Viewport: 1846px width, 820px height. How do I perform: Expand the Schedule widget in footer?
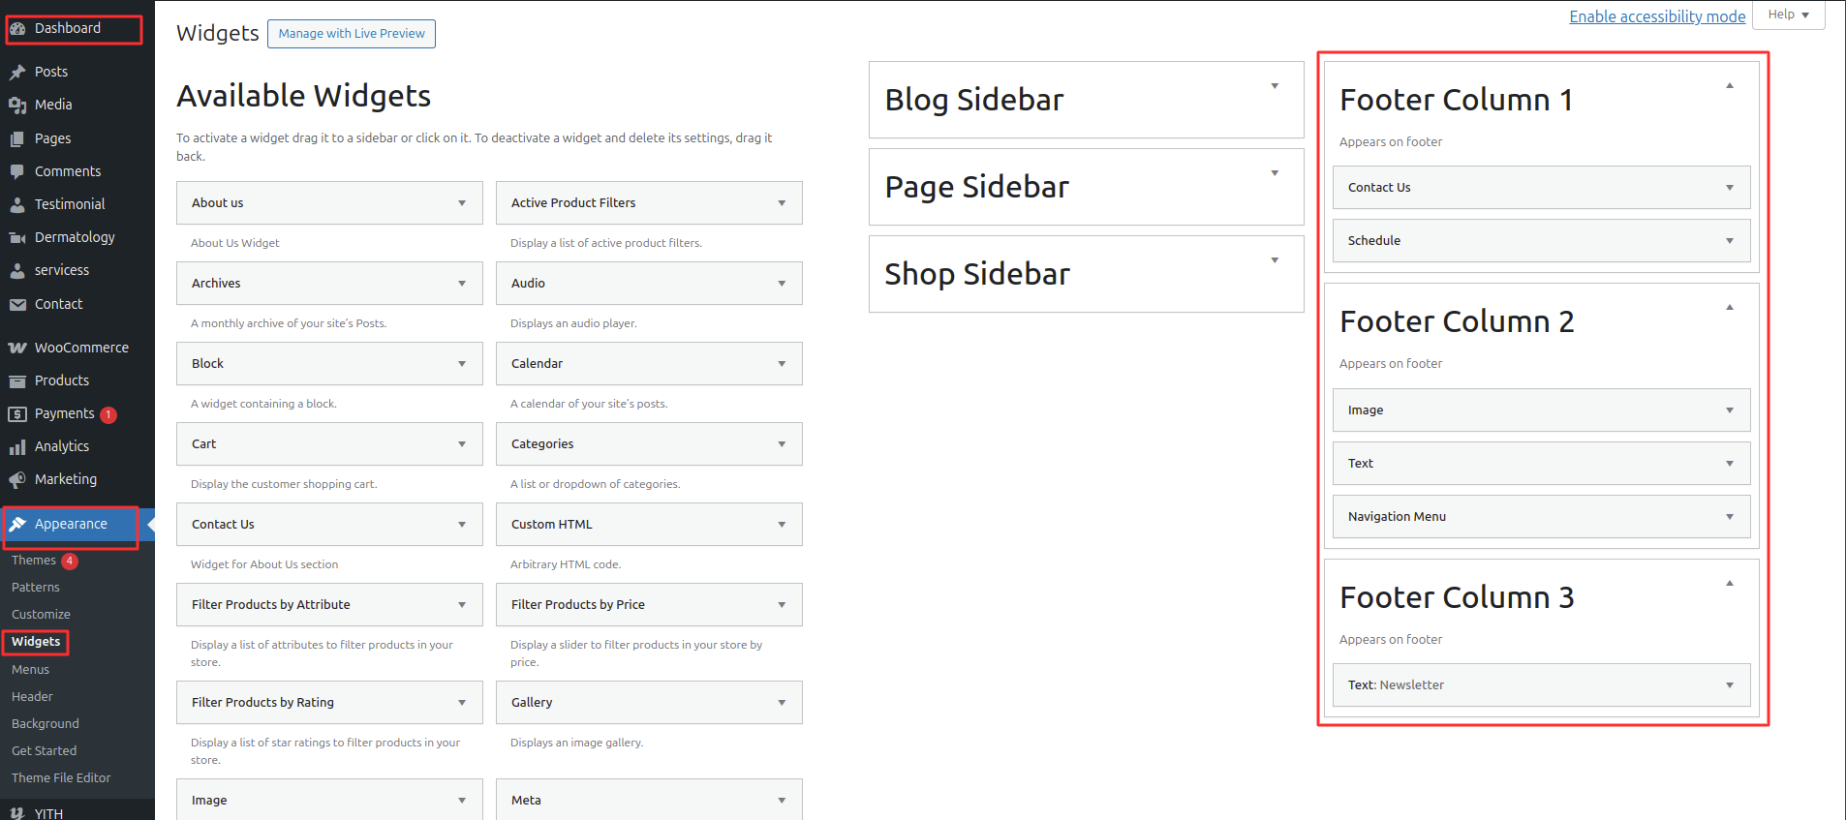(1729, 241)
